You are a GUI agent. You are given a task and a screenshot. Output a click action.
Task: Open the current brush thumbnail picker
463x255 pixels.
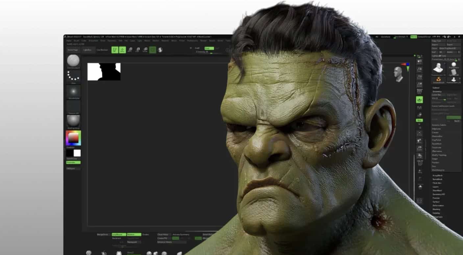point(73,61)
